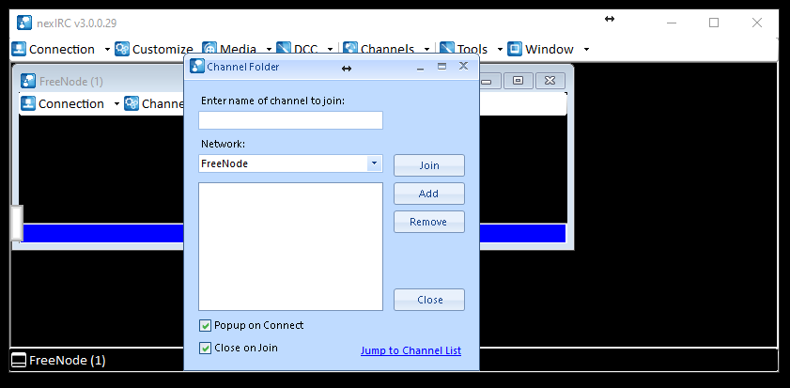Click the DCC icon in main toolbar
The image size is (790, 388).
[x=284, y=49]
